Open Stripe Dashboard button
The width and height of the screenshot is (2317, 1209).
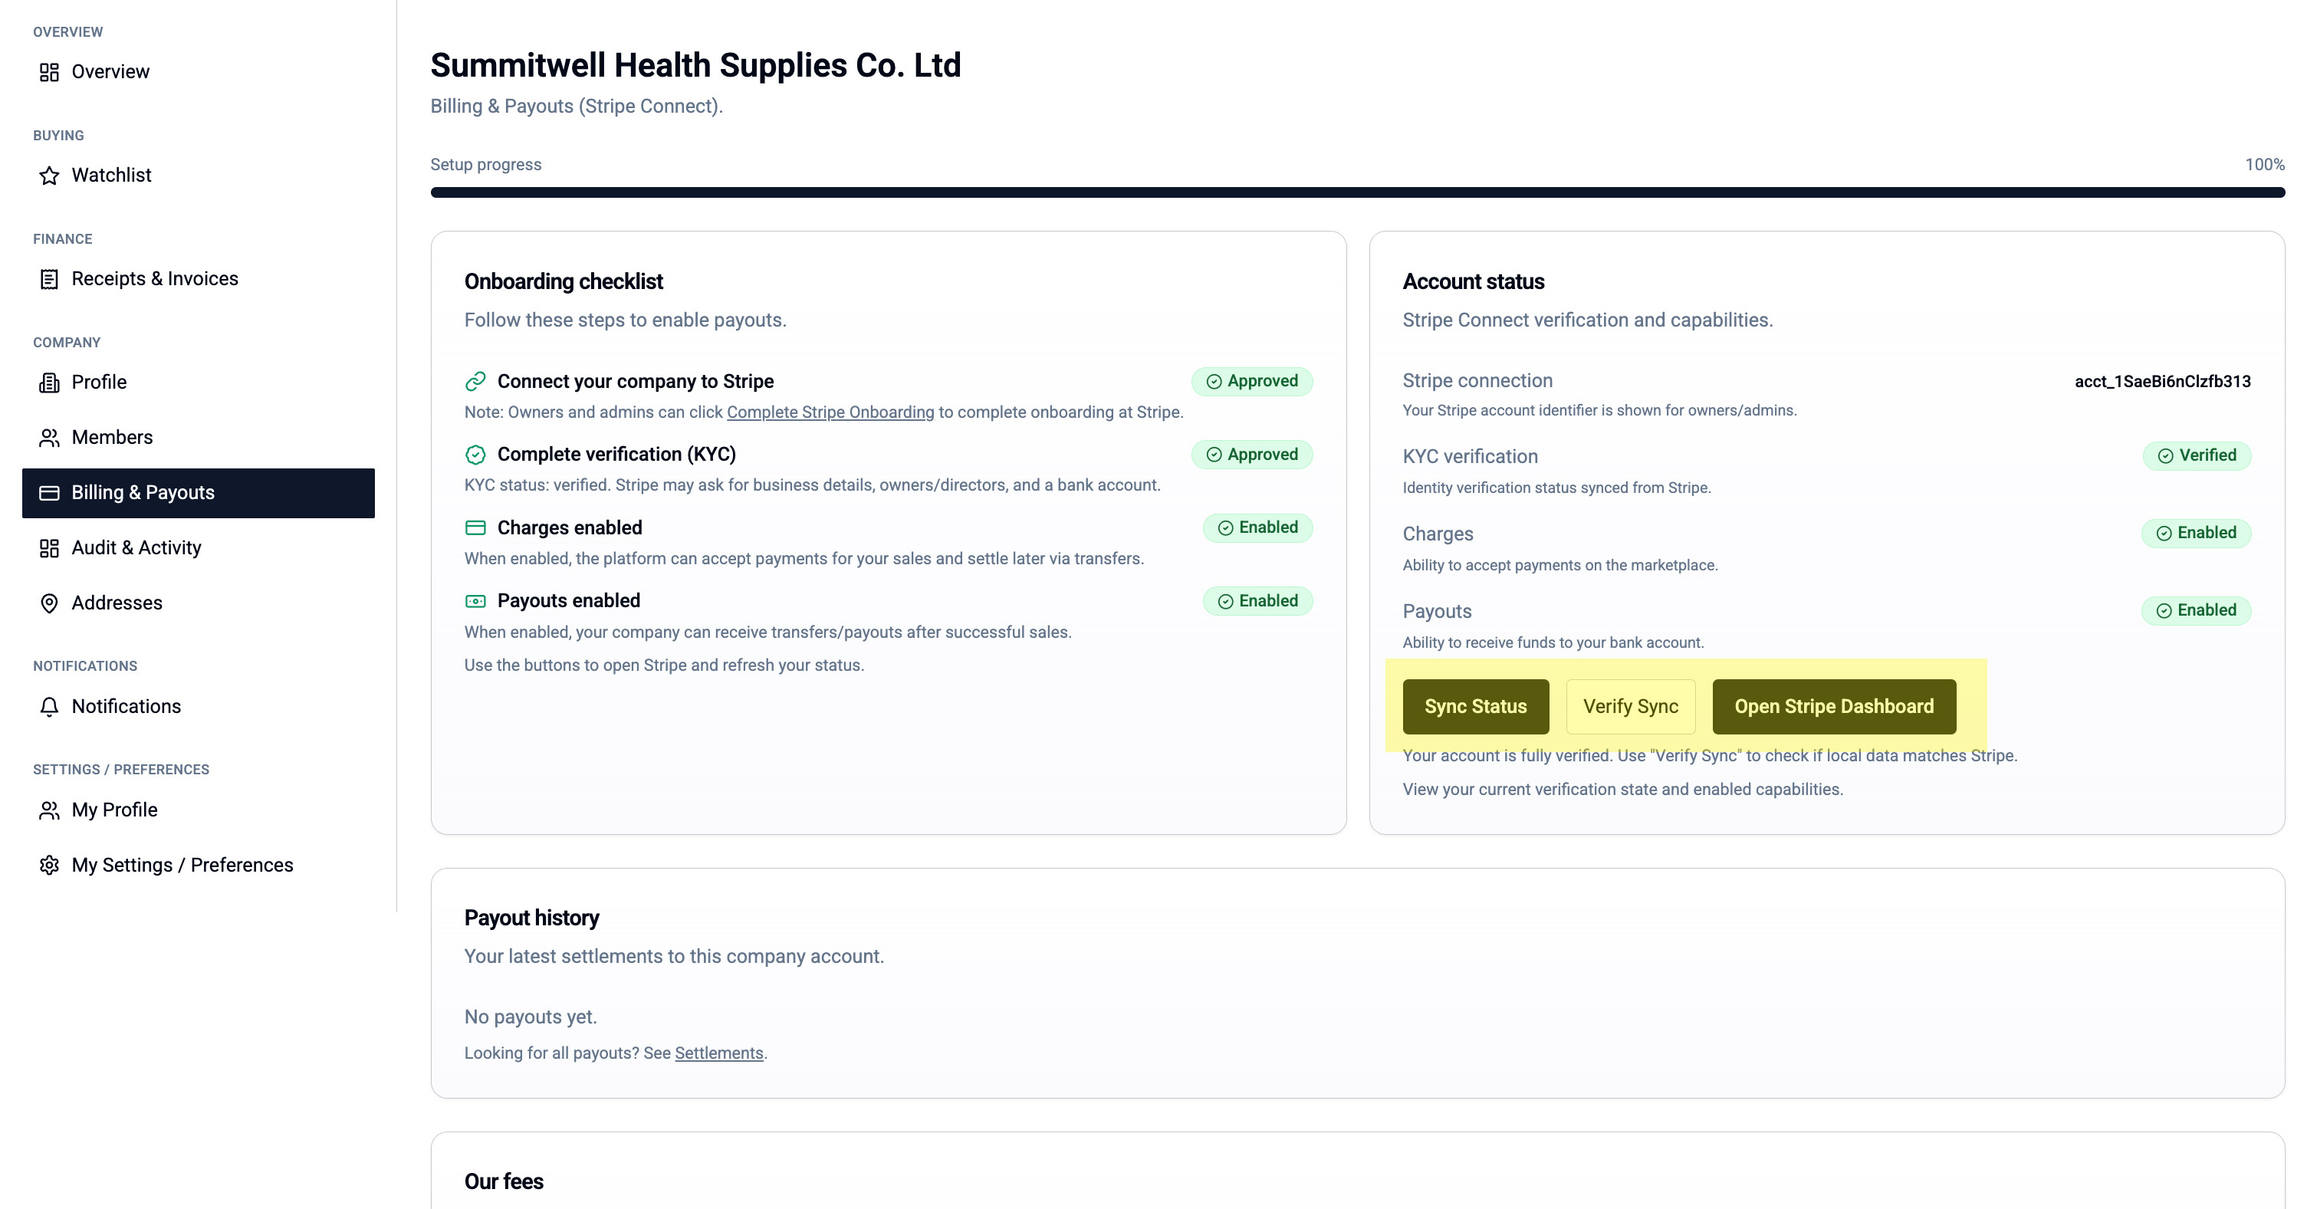click(x=1833, y=707)
